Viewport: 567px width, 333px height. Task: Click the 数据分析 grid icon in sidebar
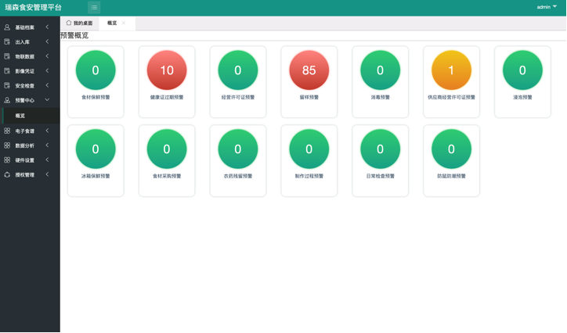7,145
